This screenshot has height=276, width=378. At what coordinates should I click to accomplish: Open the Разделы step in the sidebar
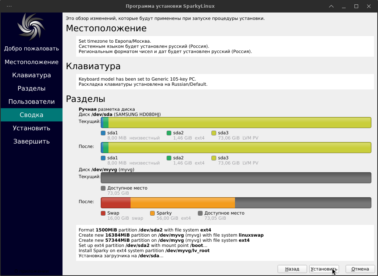(32, 89)
